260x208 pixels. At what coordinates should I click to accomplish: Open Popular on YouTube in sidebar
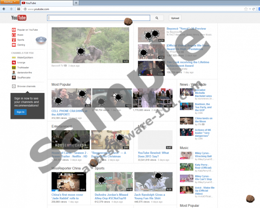tap(27, 30)
